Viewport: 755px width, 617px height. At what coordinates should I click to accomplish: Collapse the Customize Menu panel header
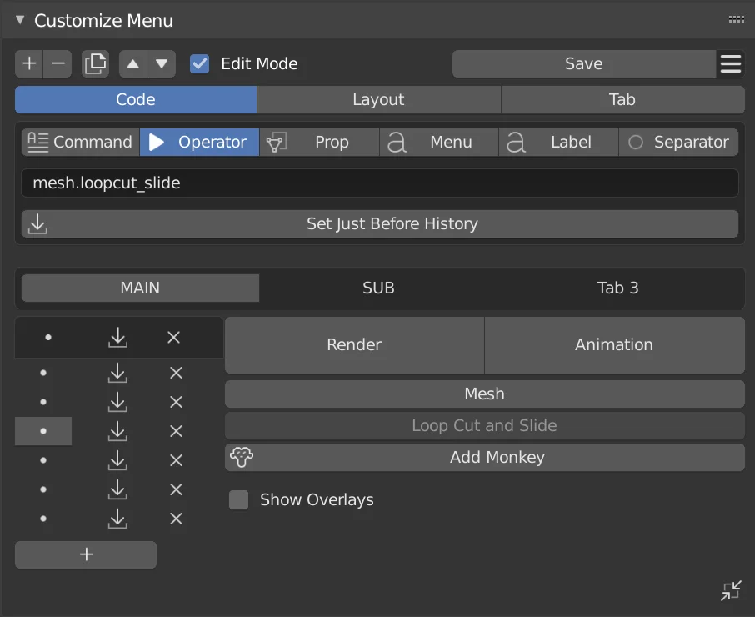pyautogui.click(x=18, y=18)
